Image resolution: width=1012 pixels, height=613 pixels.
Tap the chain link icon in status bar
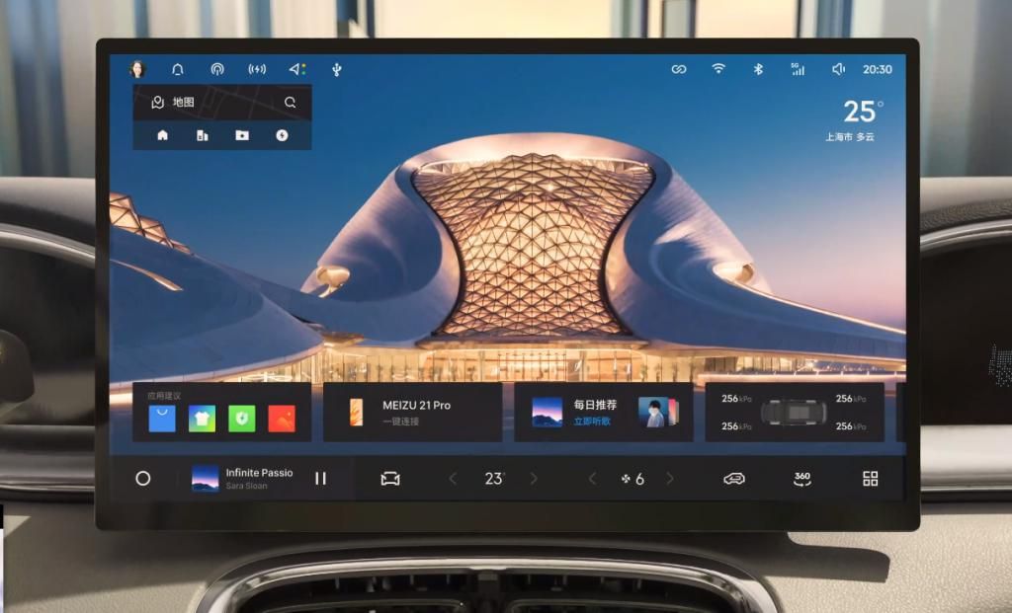pos(679,69)
